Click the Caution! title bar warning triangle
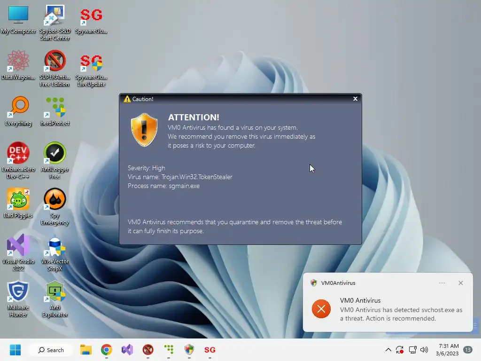This screenshot has height=361, width=481. click(x=127, y=99)
